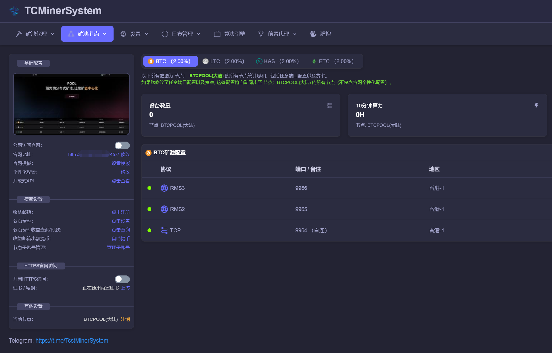The width and height of the screenshot is (552, 353).
Task: Toggle 公网访问官网 switch
Action: click(122, 145)
